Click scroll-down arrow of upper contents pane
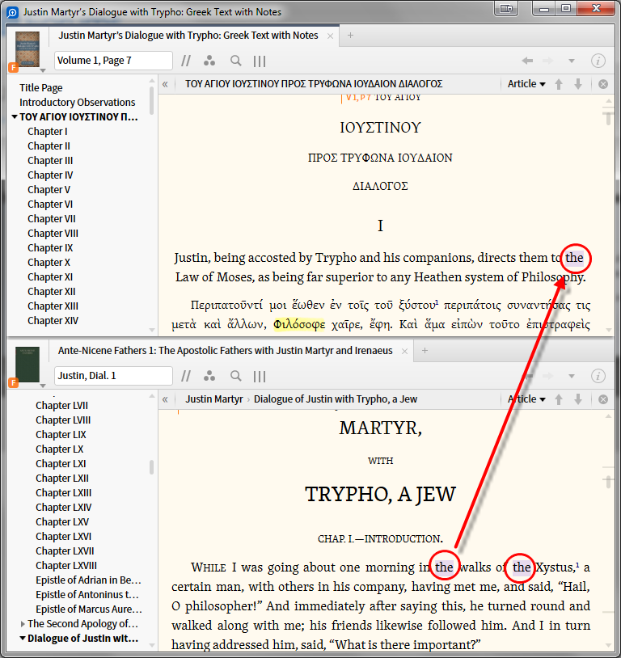Image resolution: width=621 pixels, height=658 pixels. pos(151,331)
